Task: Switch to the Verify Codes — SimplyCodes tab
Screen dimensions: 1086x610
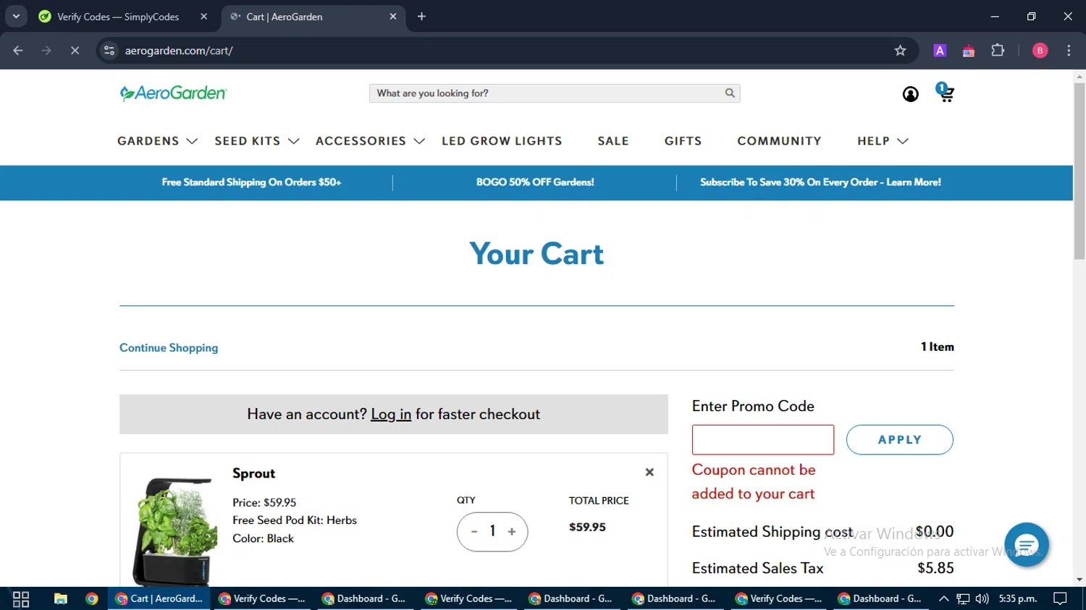Action: point(122,17)
